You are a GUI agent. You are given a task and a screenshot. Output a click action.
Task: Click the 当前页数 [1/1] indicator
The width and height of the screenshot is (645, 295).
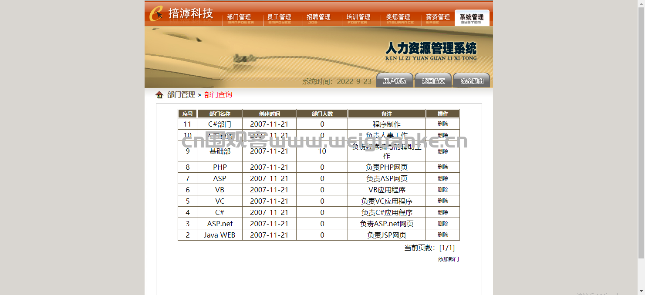click(429, 248)
